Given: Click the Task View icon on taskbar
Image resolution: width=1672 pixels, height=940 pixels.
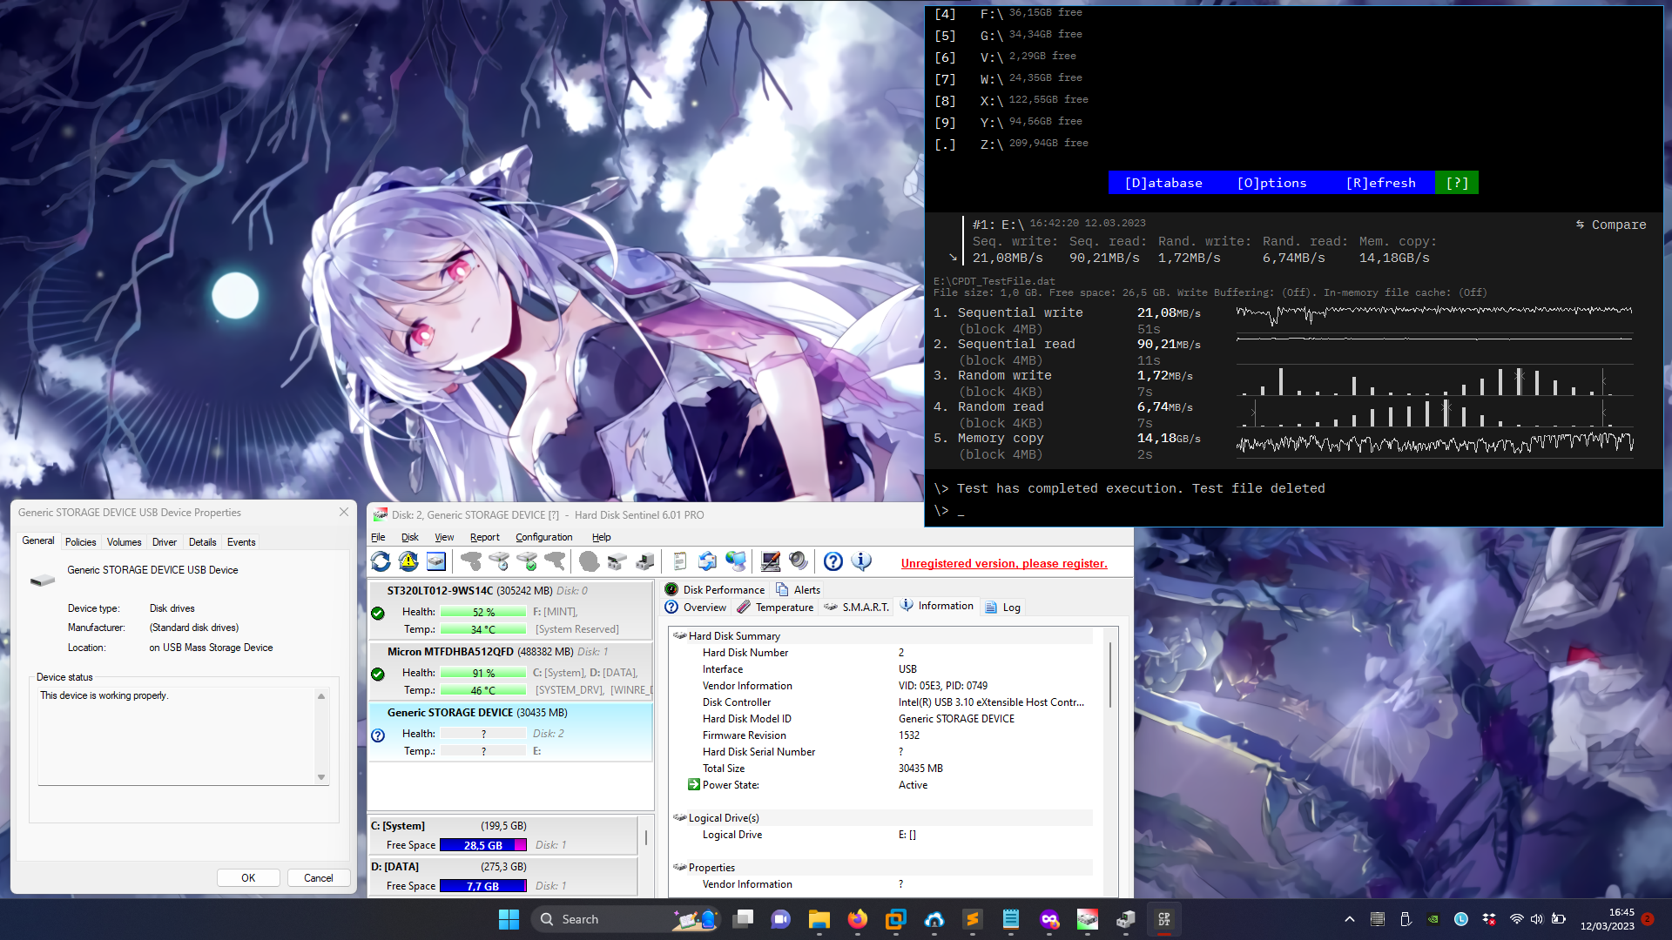Looking at the screenshot, I should pyautogui.click(x=743, y=919).
